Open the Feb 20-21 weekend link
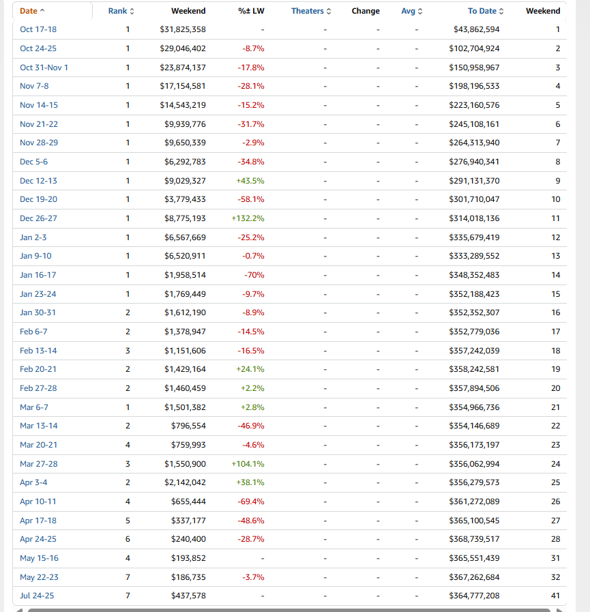 [x=38, y=369]
